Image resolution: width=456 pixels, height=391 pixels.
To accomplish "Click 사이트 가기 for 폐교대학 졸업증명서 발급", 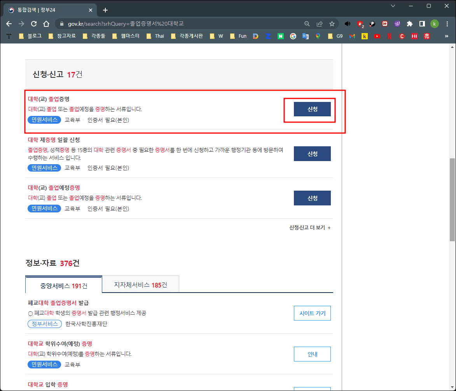I will [312, 313].
